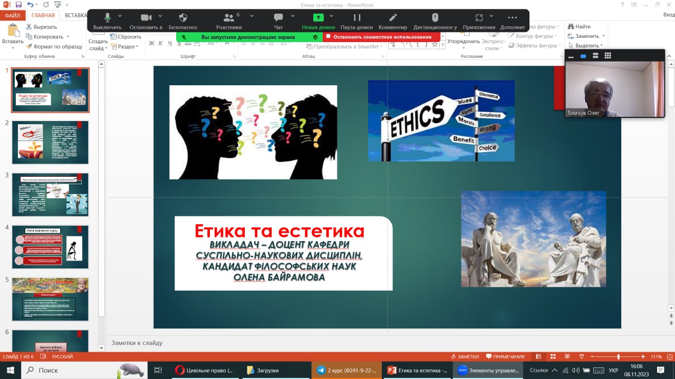Expand microphone options arrow in Zoom
The width and height of the screenshot is (675, 379).
[120, 16]
